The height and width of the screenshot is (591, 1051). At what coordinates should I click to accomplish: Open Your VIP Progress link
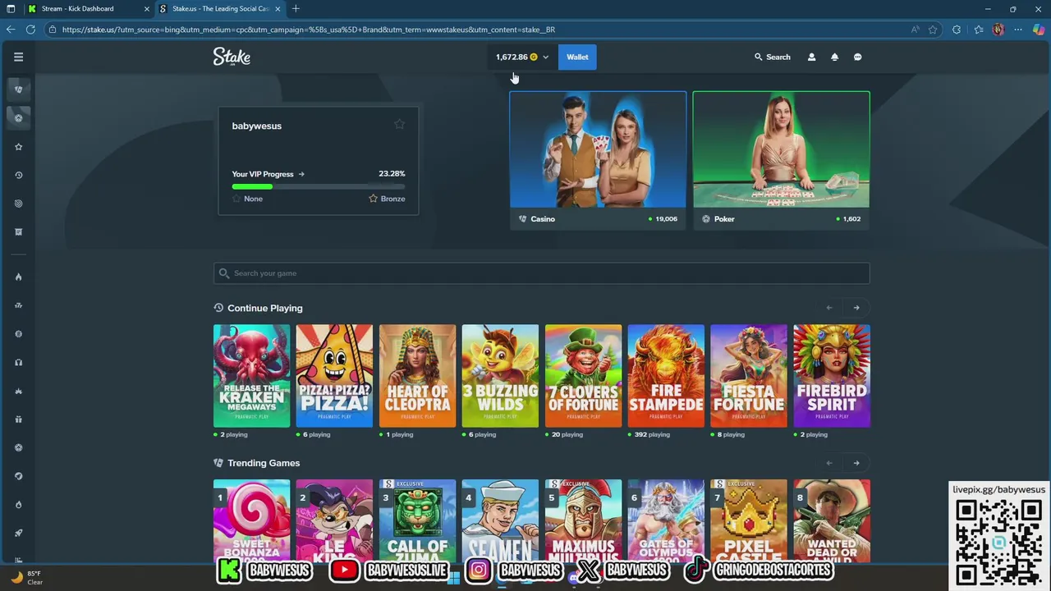268,174
